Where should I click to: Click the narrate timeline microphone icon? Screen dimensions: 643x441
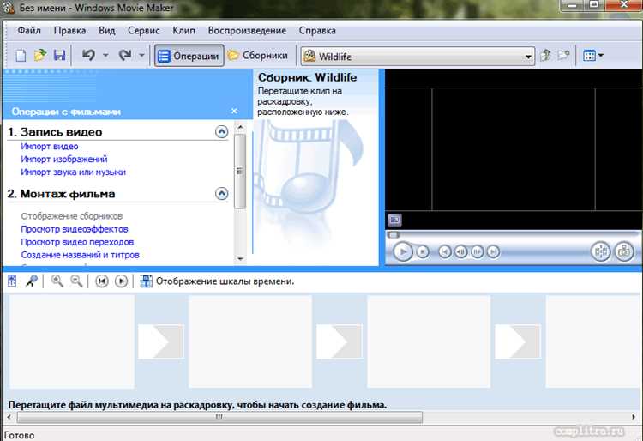(x=32, y=281)
